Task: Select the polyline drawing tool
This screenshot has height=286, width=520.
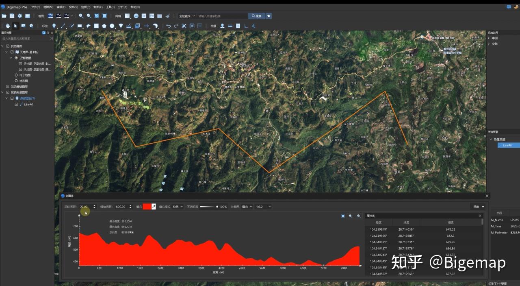Action: pos(63,26)
